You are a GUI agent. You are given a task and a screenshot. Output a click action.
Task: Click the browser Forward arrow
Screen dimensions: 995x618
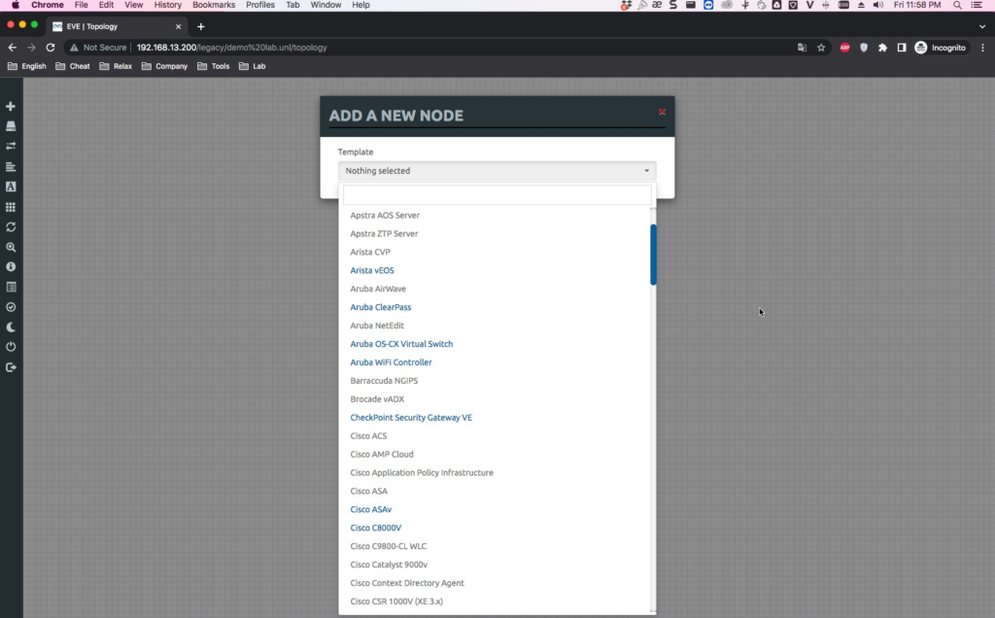point(31,48)
